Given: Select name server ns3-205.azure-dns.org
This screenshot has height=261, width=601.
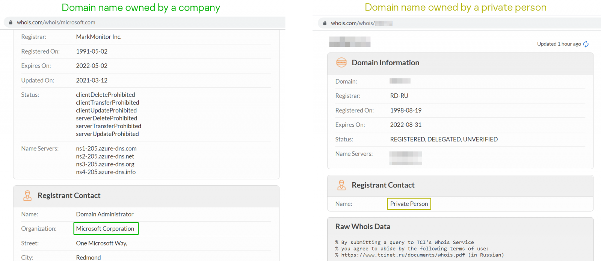Looking at the screenshot, I should (105, 164).
